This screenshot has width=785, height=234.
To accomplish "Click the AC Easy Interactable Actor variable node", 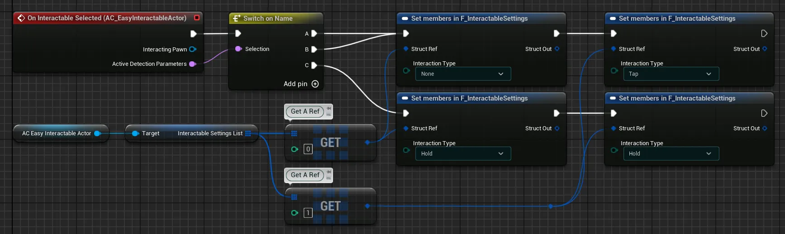I will pyautogui.click(x=61, y=133).
